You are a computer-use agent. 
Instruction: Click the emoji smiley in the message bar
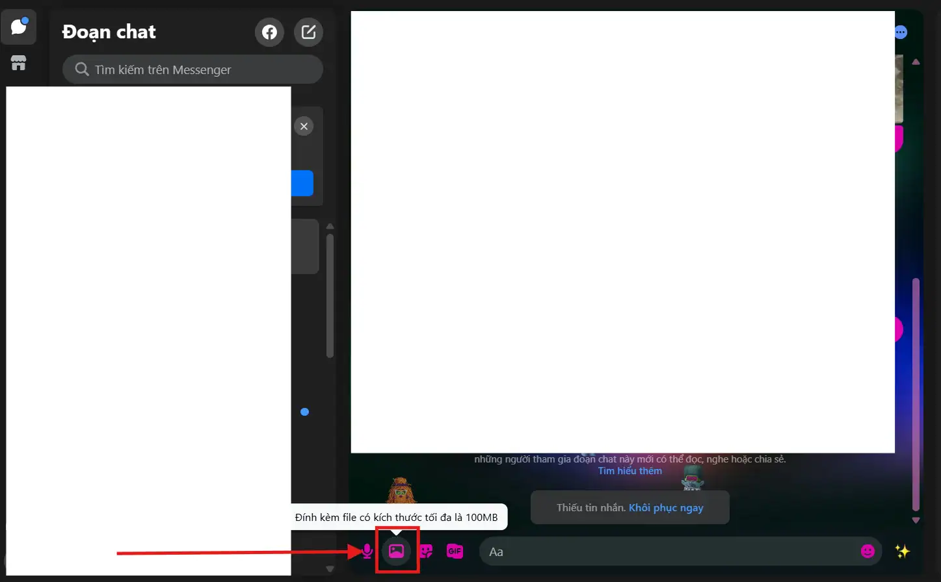(x=868, y=551)
